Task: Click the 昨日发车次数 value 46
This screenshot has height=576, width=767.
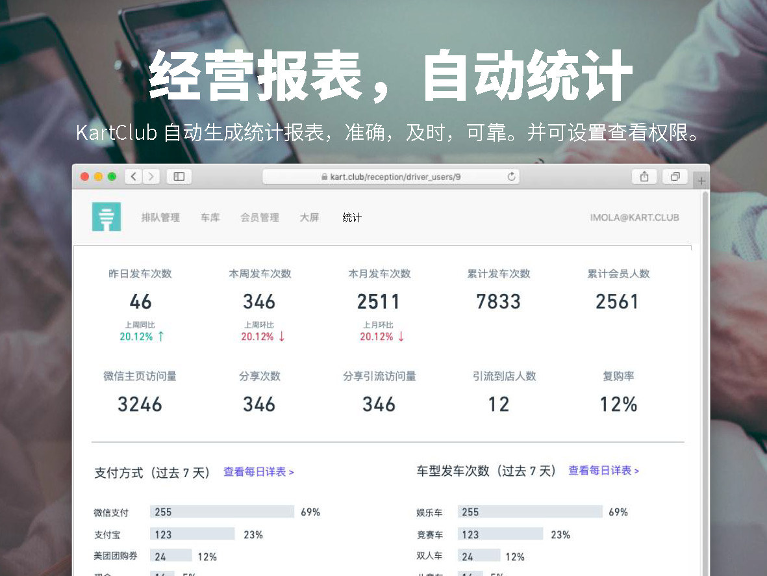Action: pyautogui.click(x=140, y=302)
